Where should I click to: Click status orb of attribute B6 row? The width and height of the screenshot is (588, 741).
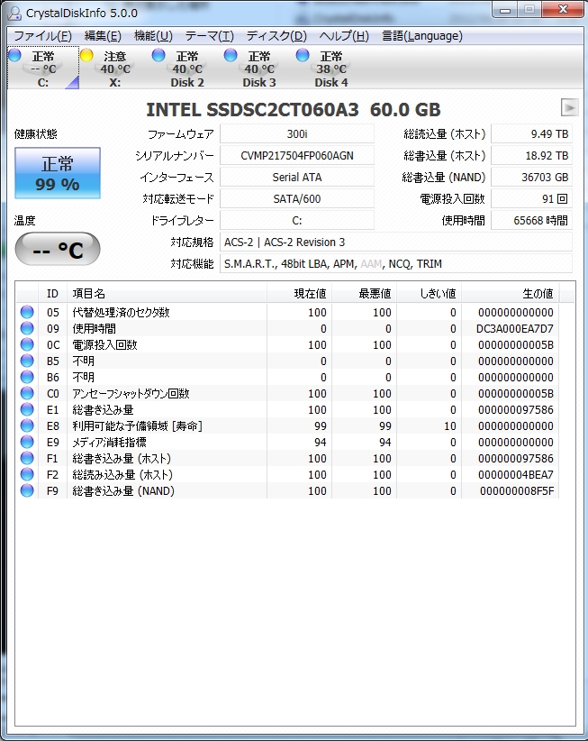coord(27,377)
